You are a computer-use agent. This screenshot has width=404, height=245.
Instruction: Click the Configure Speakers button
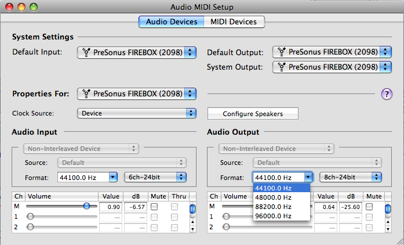tap(253, 114)
